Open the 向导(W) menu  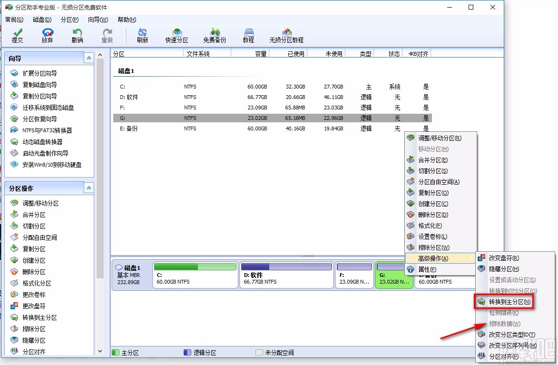pyautogui.click(x=98, y=20)
